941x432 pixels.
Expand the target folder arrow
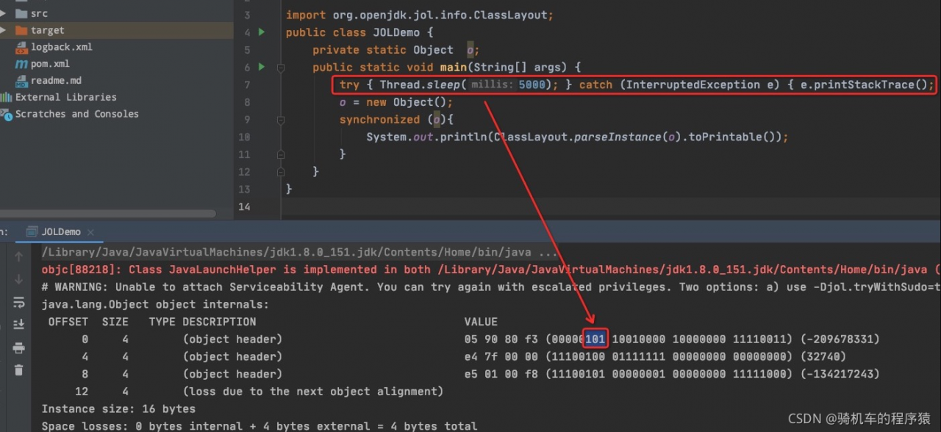pyautogui.click(x=4, y=30)
